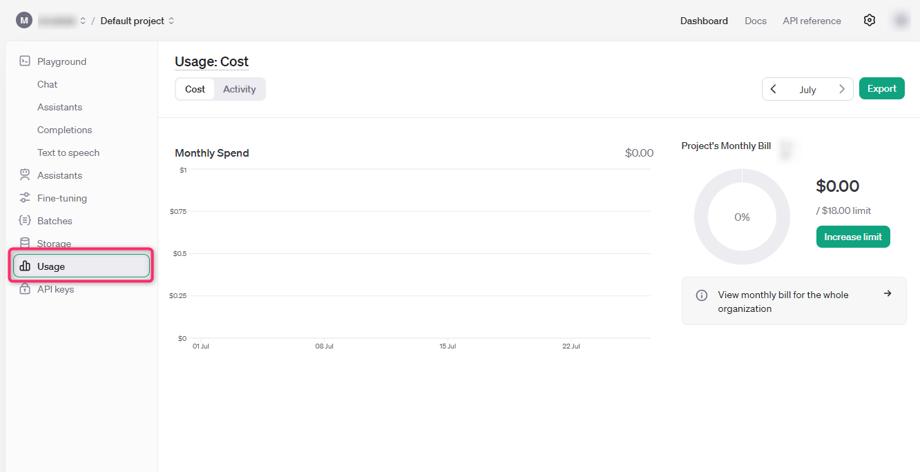
Task: Click the Increase limit button
Action: click(x=853, y=237)
